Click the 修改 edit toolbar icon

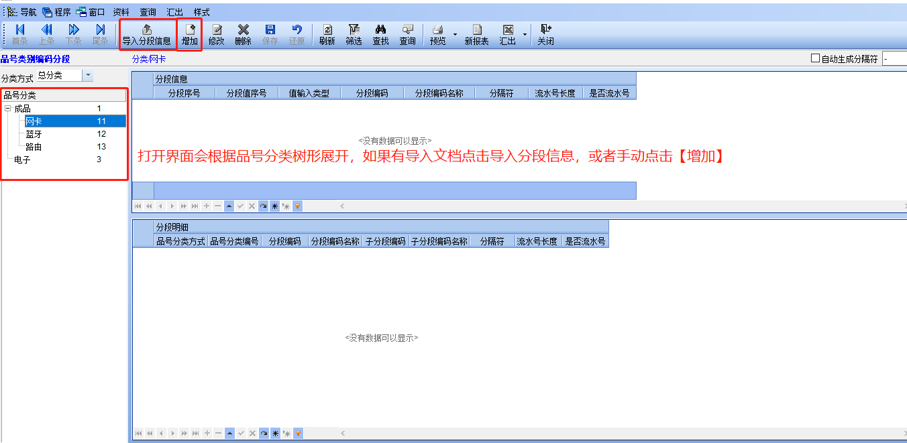(x=217, y=34)
